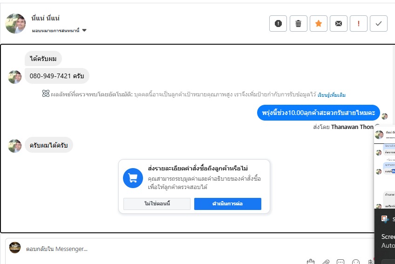This screenshot has height=264, width=395.
Task: Flag conversation as priority with red exclamation
Action: [x=359, y=24]
